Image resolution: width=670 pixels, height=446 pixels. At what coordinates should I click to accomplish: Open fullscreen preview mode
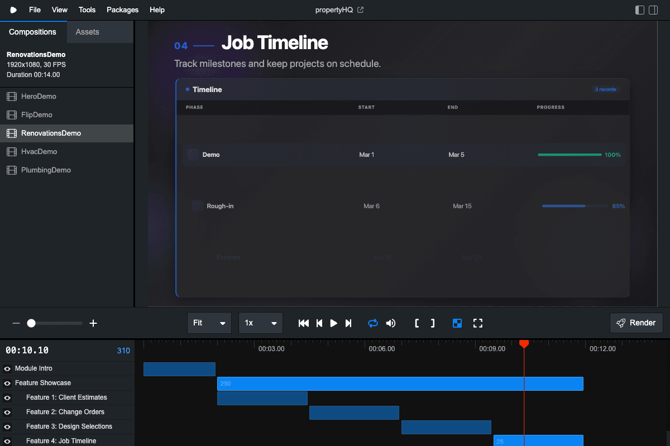pos(477,323)
